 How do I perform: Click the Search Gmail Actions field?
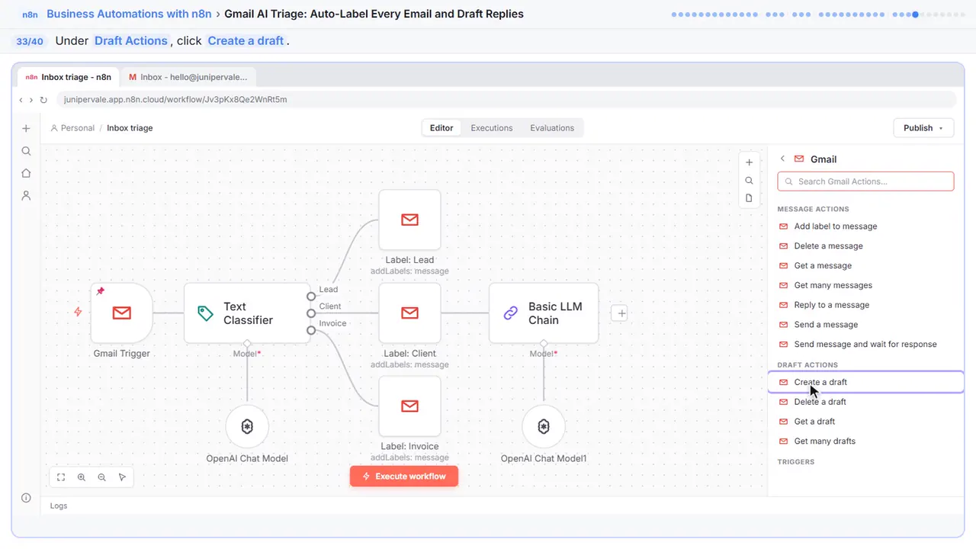tap(865, 181)
